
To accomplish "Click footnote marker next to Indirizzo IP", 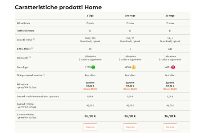I will point(30,57).
